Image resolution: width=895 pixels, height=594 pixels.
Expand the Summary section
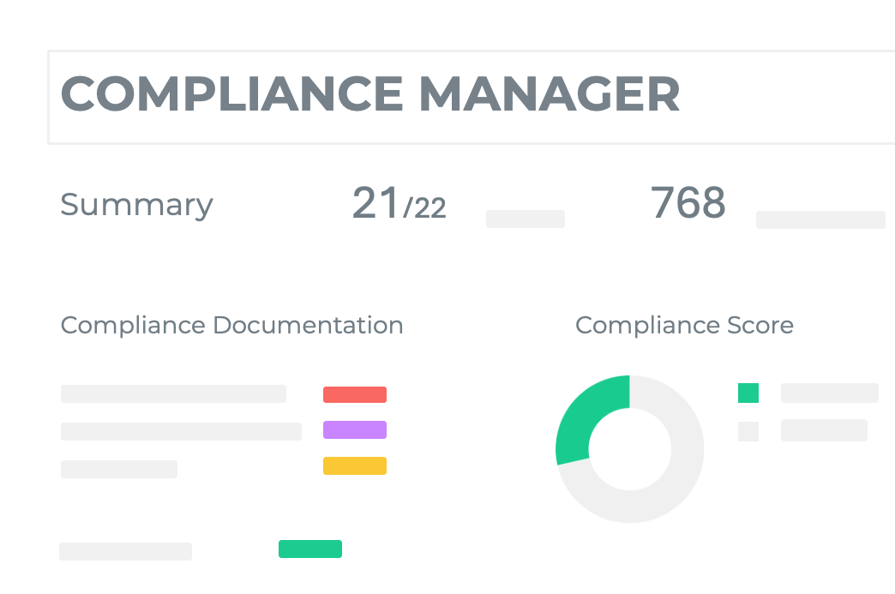tap(136, 204)
